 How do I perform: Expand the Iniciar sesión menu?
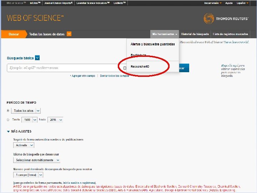point(213,3)
